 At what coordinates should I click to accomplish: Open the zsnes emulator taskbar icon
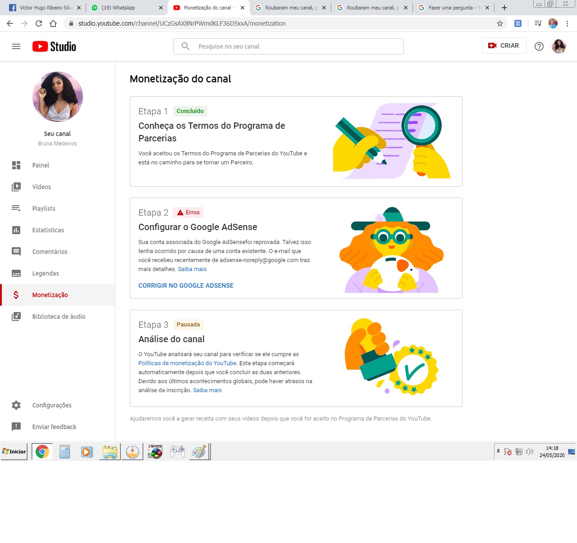tap(155, 452)
